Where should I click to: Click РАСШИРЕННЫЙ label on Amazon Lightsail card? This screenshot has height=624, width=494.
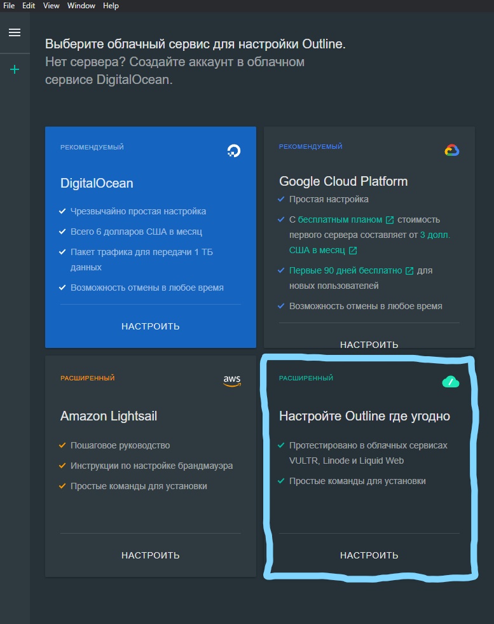click(88, 378)
